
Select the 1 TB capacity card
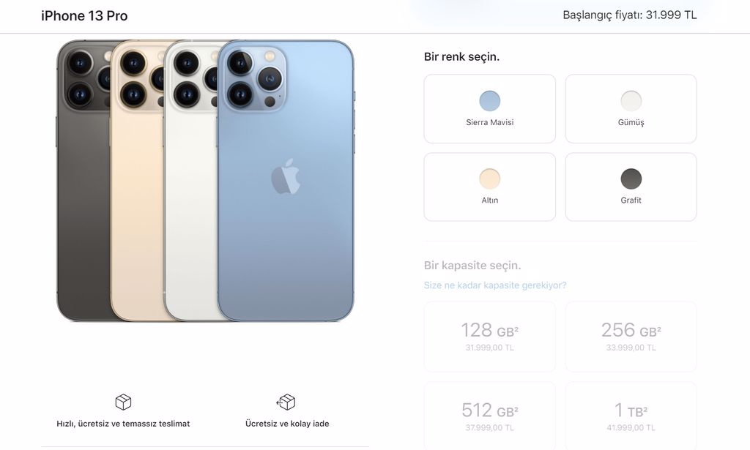click(x=631, y=416)
